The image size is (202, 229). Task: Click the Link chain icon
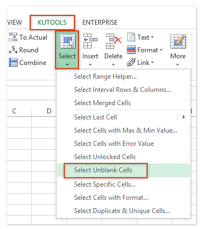coord(131,62)
